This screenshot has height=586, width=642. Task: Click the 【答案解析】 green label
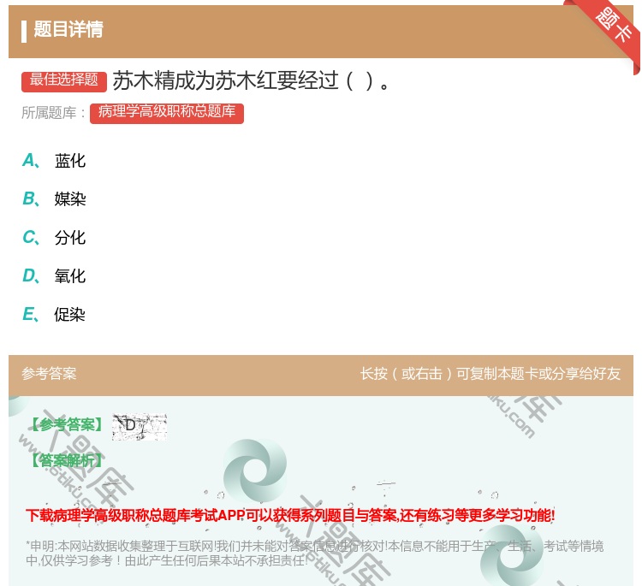coord(67,461)
